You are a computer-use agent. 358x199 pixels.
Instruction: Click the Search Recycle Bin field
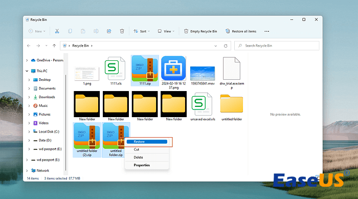(277, 46)
